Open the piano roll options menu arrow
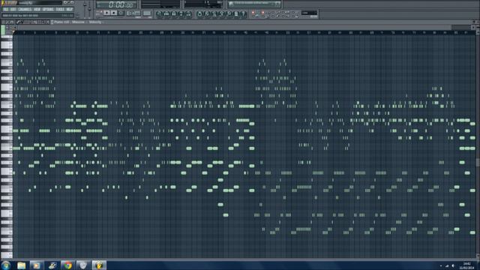 [3, 22]
